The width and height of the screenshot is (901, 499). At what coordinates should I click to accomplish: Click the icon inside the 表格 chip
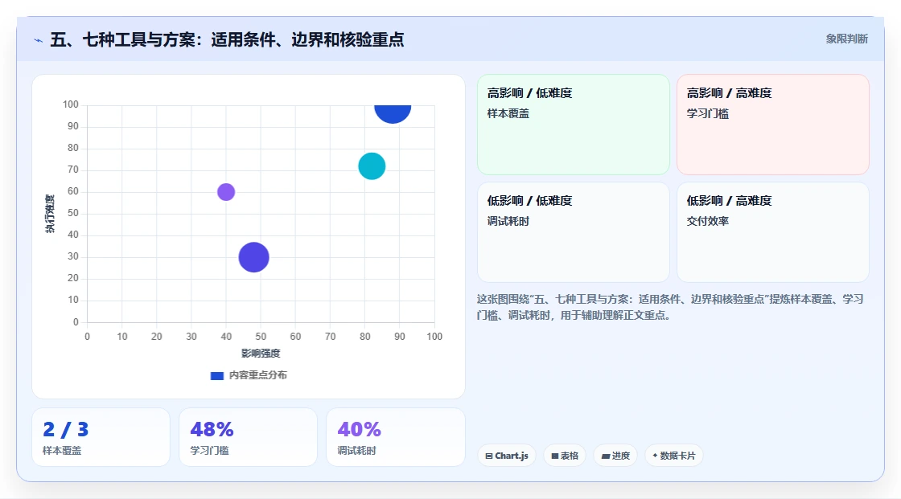(x=555, y=456)
